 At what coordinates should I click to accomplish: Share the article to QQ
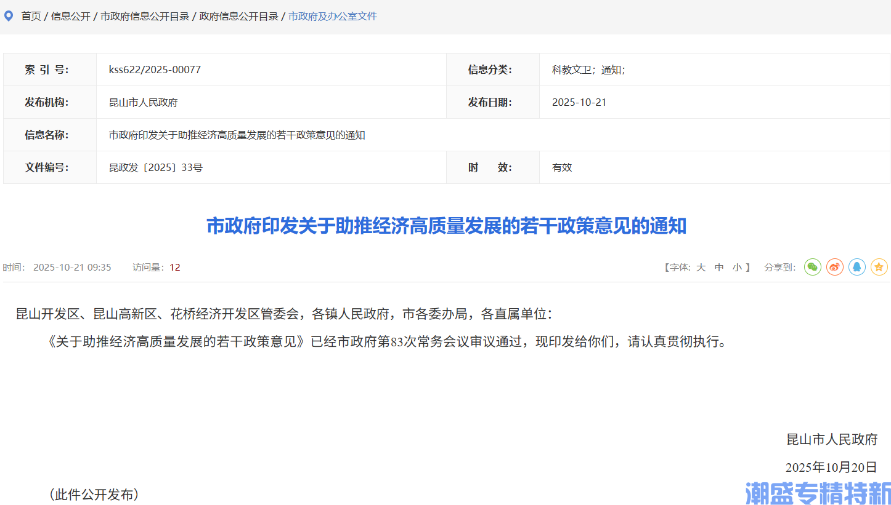click(x=856, y=267)
